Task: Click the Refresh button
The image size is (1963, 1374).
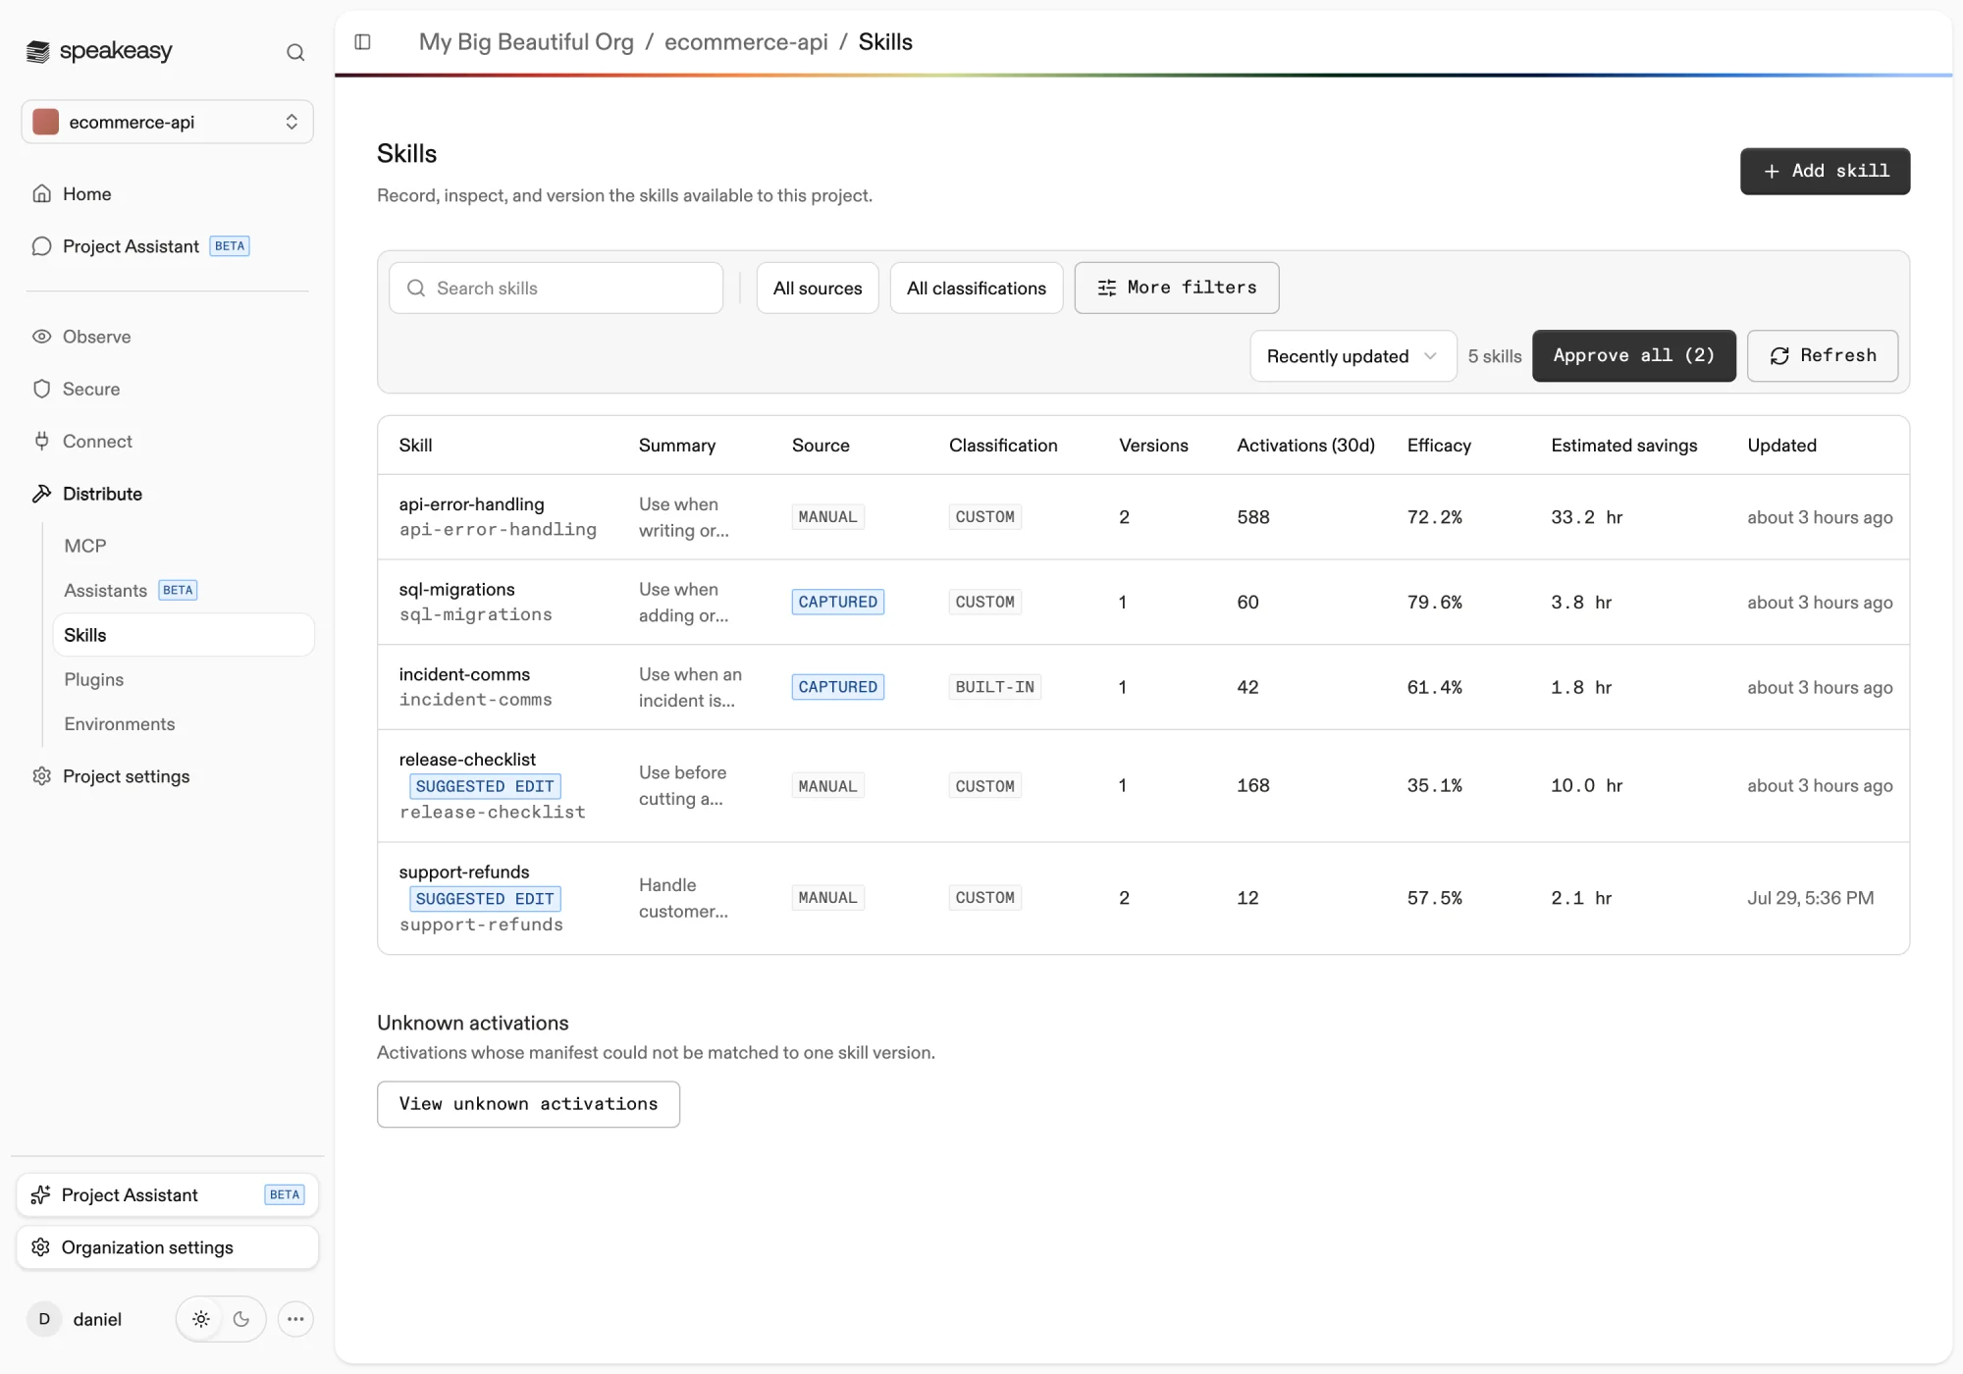Action: [x=1822, y=355]
